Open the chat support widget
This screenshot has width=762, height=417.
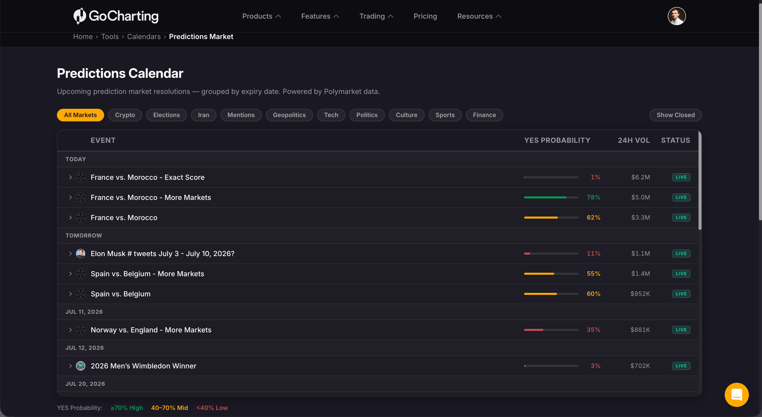coord(737,395)
